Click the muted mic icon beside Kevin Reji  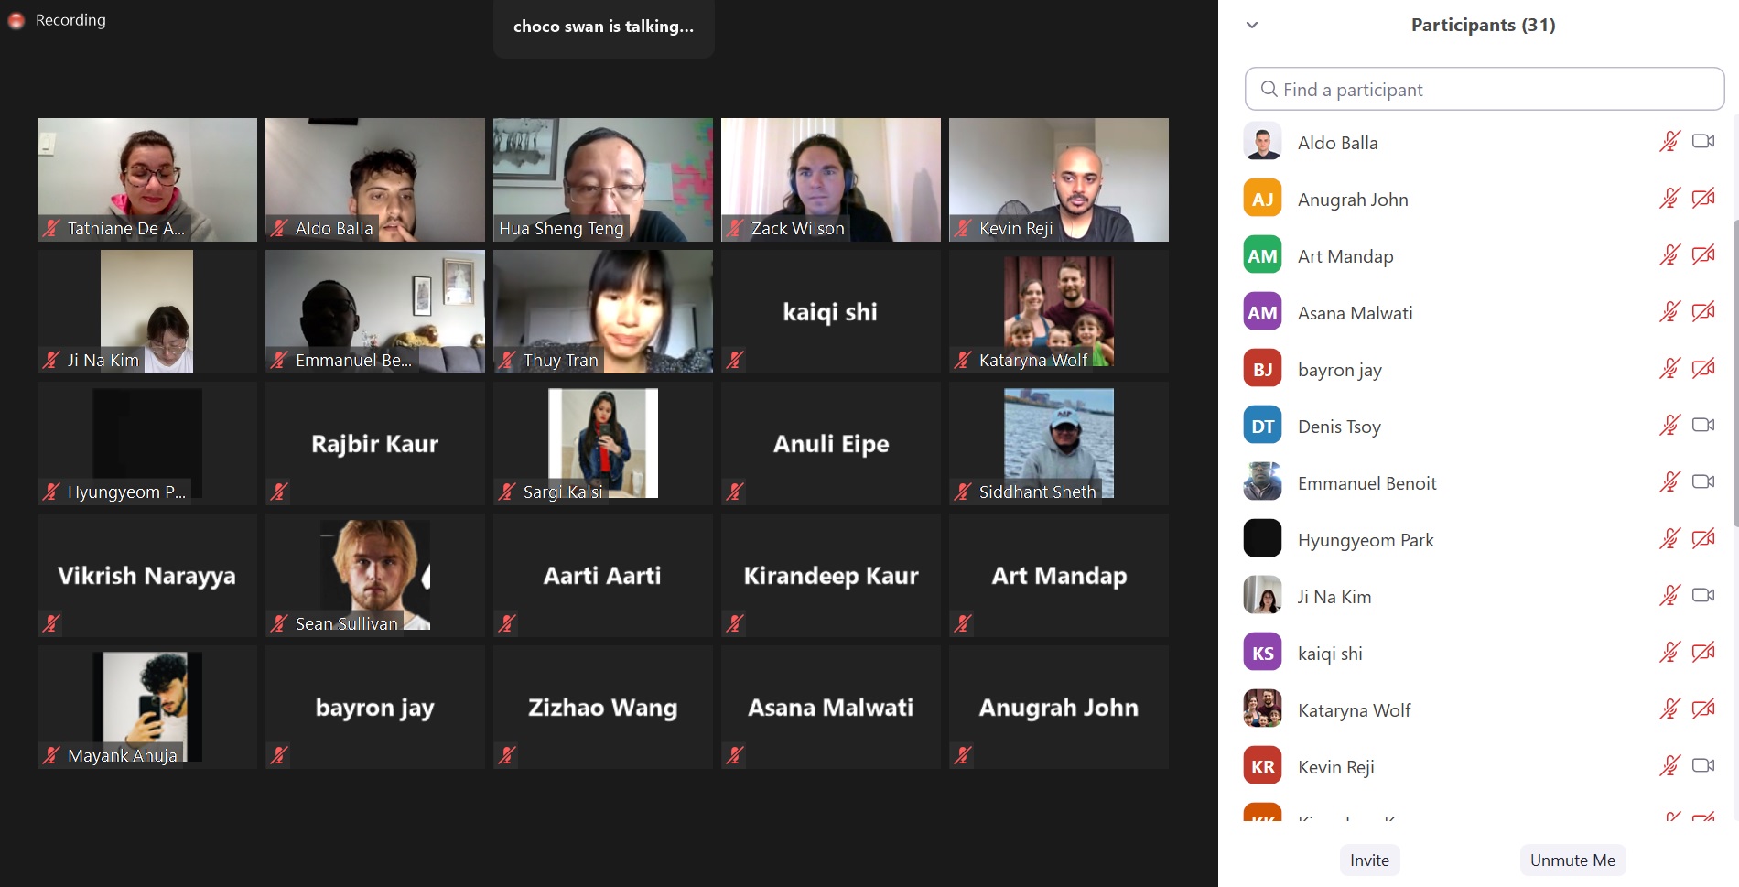click(x=1669, y=766)
